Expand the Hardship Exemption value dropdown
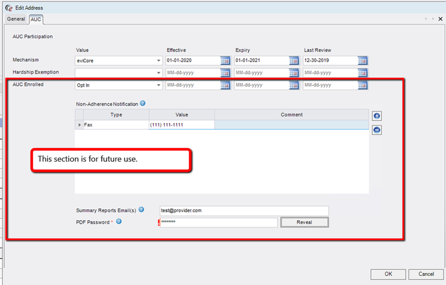This screenshot has width=446, height=285. (x=159, y=73)
